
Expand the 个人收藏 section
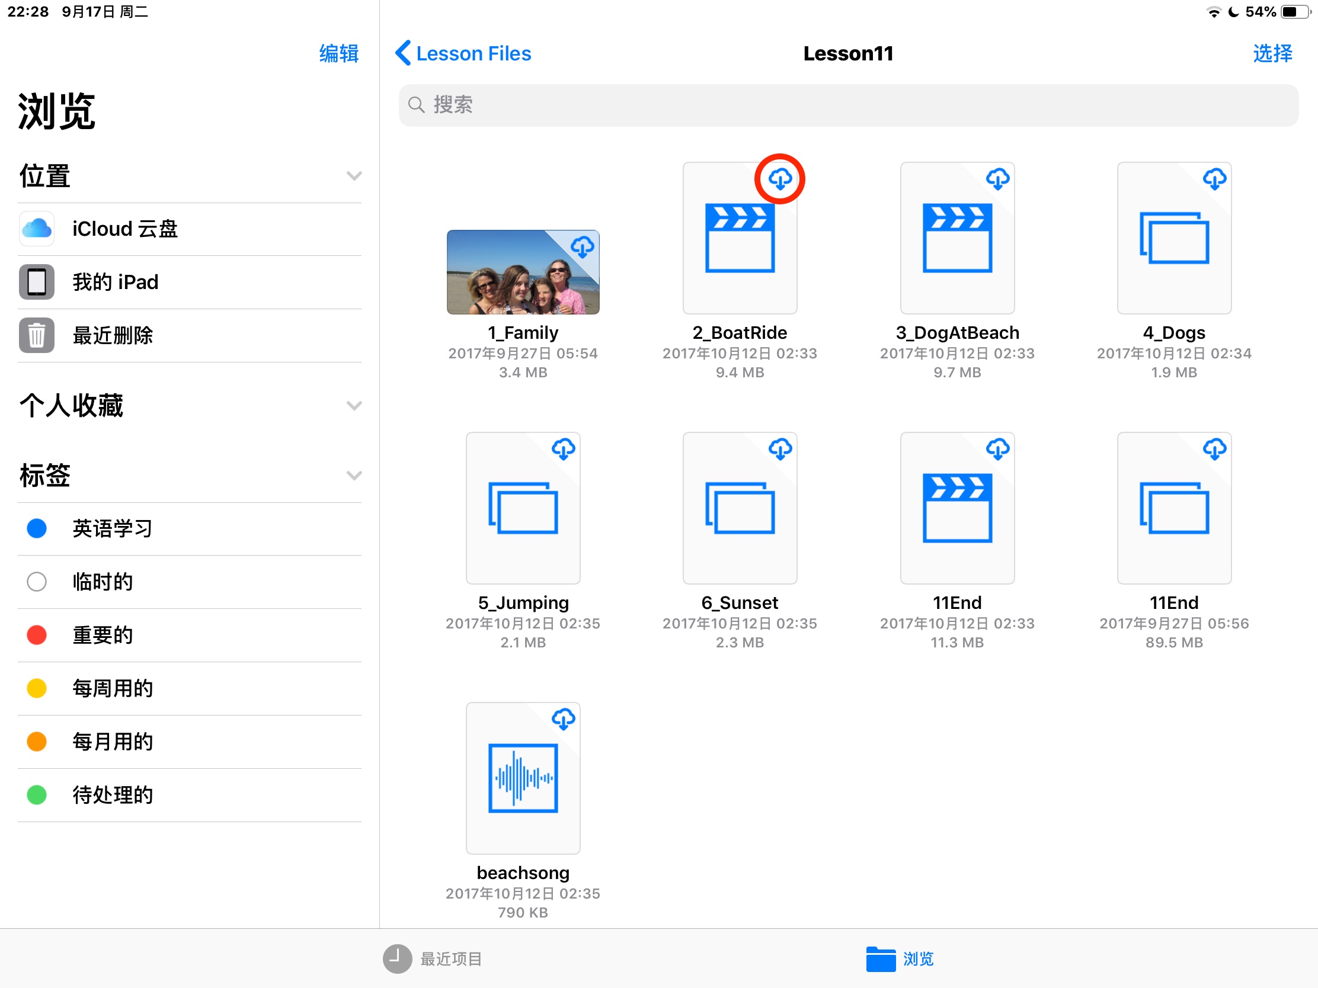[354, 406]
